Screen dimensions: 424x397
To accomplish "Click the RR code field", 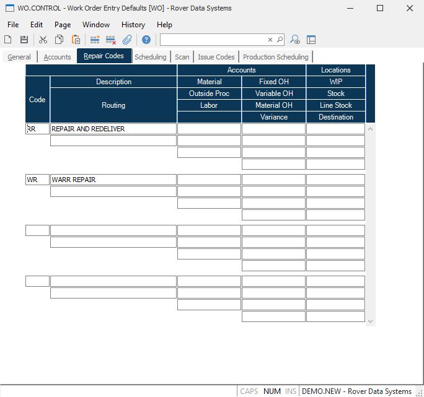I will 37,129.
